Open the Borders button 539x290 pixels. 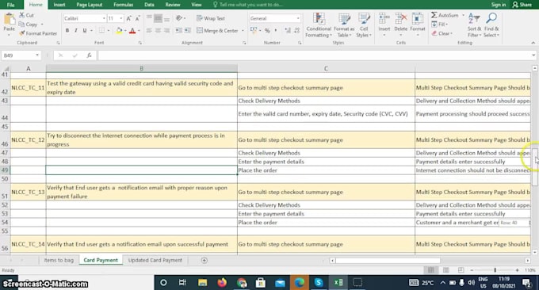point(101,31)
